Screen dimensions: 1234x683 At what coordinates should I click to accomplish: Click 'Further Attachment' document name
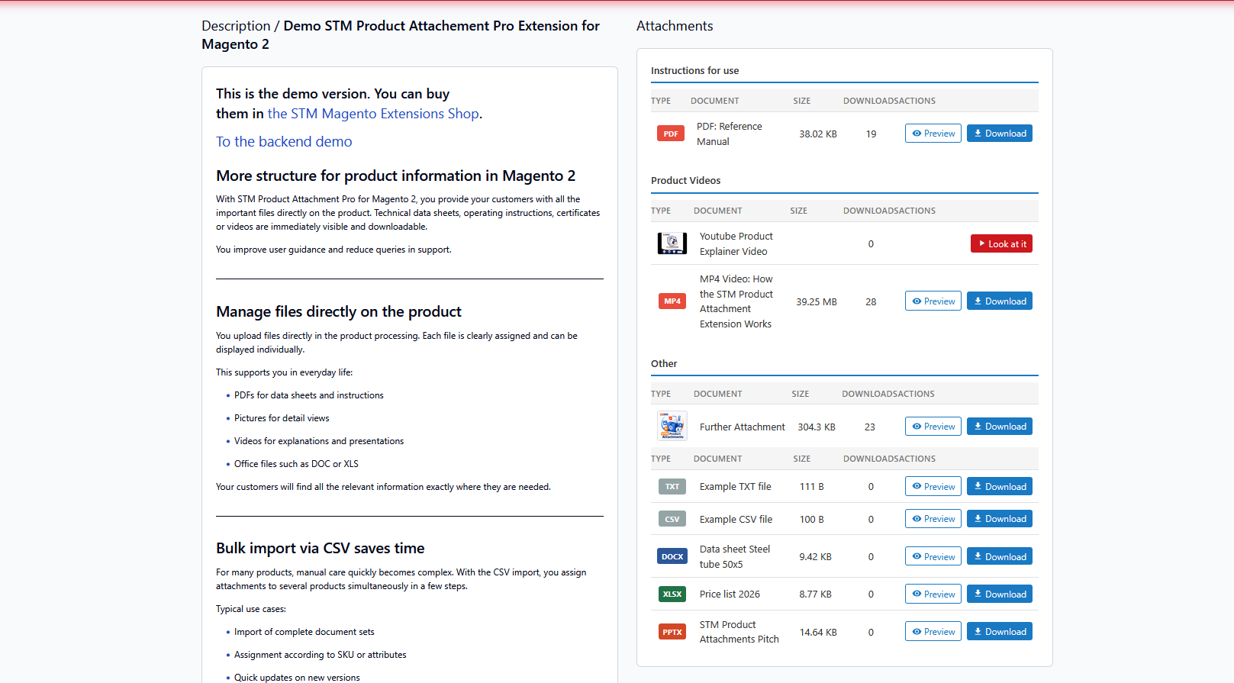point(742,427)
